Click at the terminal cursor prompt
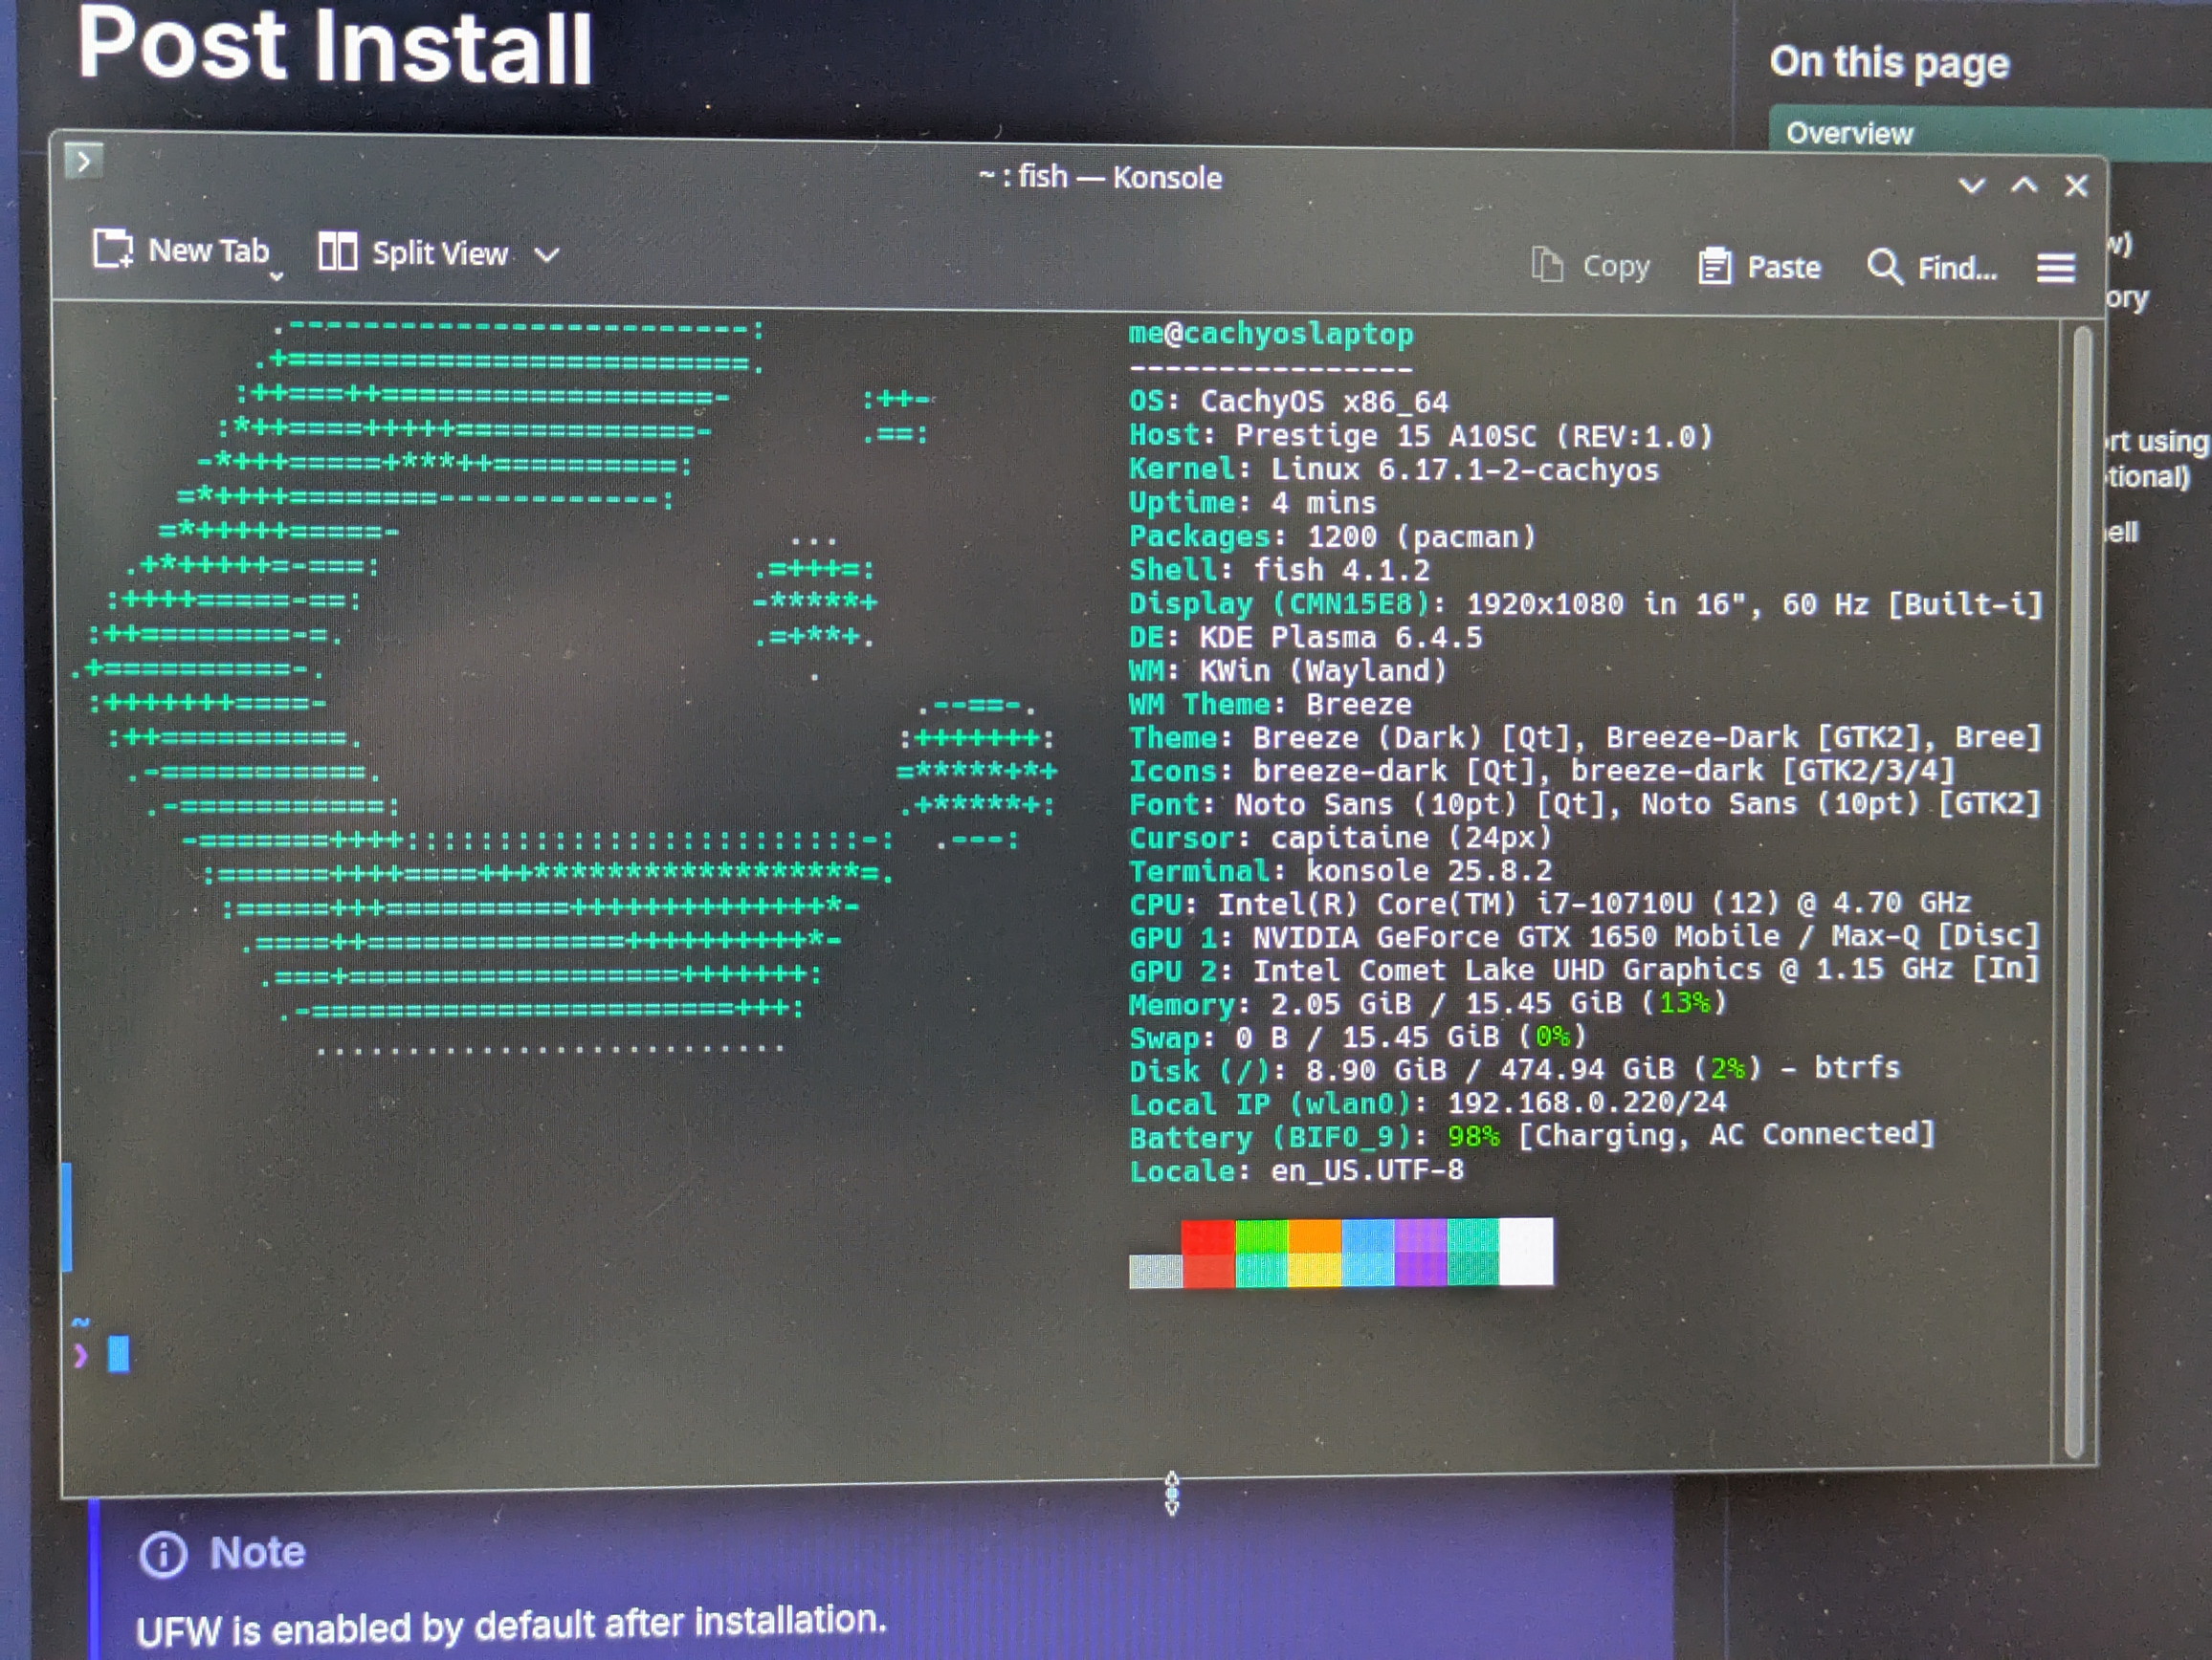2212x1660 pixels. click(x=118, y=1355)
